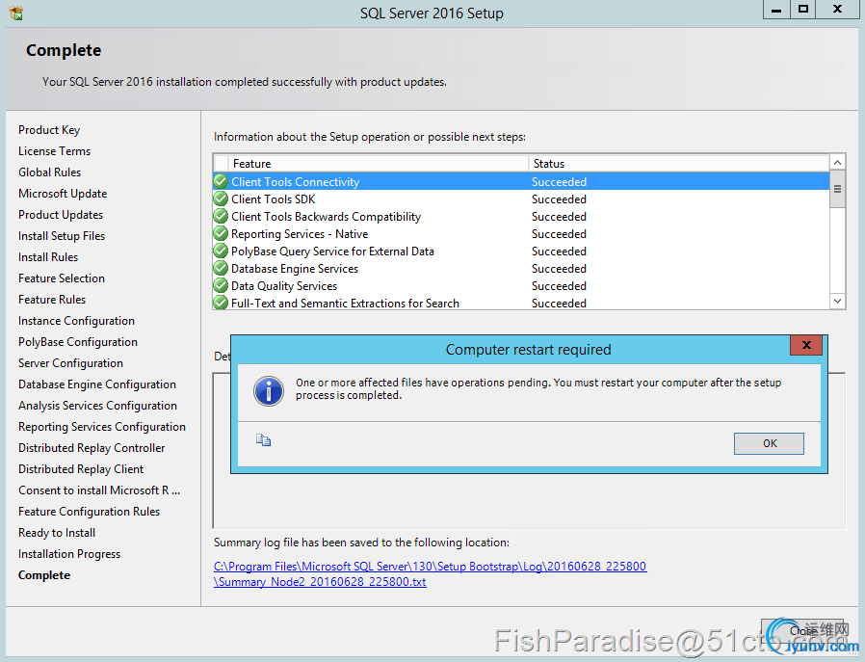865x662 pixels.
Task: Click the green check icon beside Client Tools SDK
Action: 221,199
